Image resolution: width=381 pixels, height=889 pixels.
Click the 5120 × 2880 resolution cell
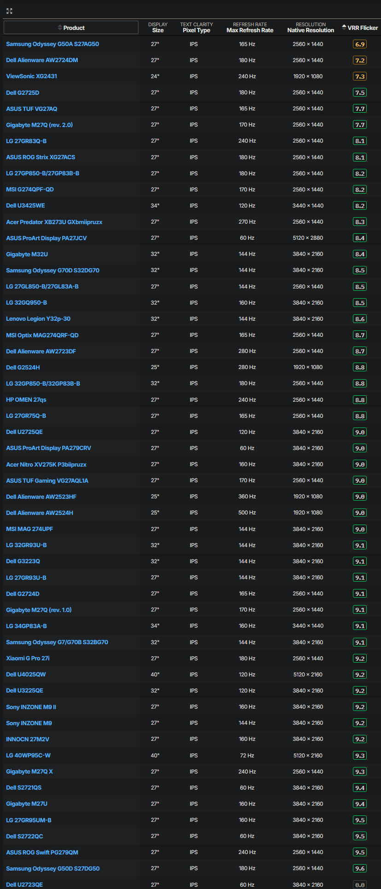308,238
